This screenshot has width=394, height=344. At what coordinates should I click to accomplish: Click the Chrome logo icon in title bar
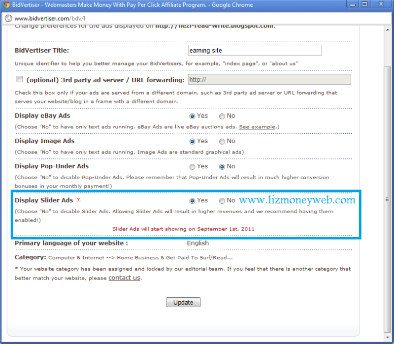click(6, 5)
